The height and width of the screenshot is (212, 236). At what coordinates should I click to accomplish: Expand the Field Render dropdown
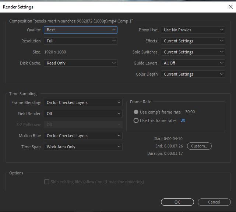click(x=83, y=114)
